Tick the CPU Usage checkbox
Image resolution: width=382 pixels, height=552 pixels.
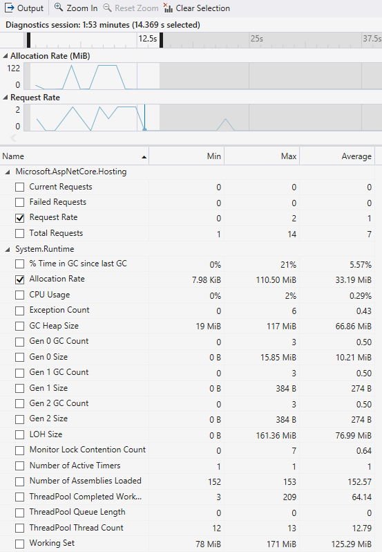click(19, 295)
